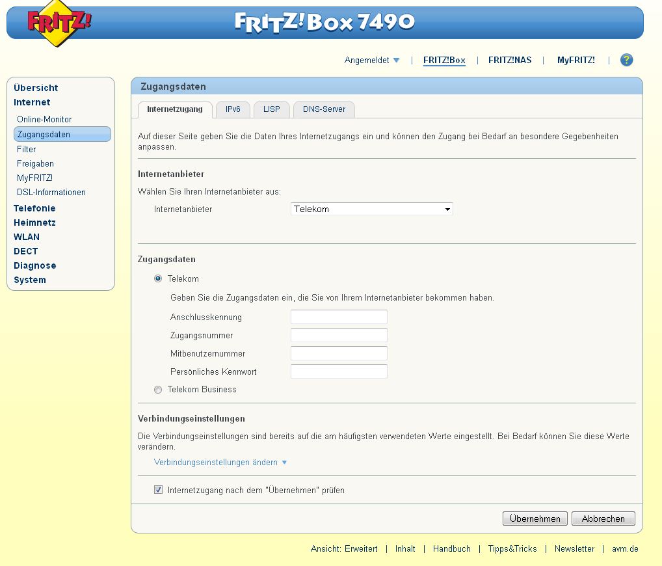The image size is (662, 566).
Task: Open Diagnose section in the sidebar
Action: tap(34, 265)
